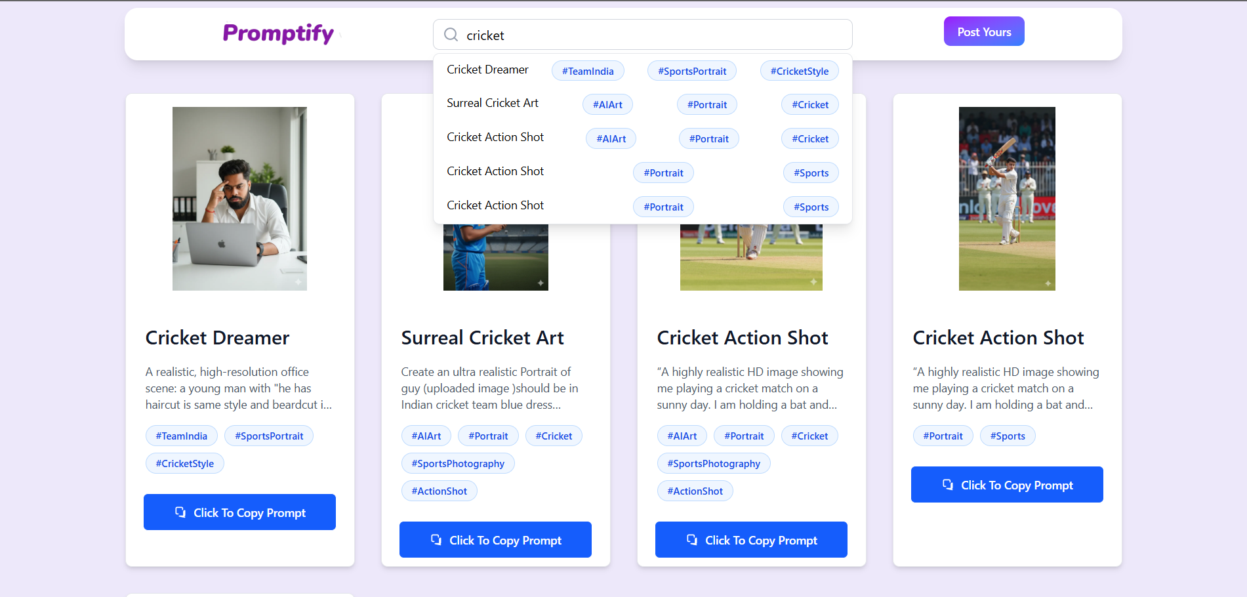This screenshot has height=597, width=1247.
Task: Choose the first Cricket Action Shot suggestion
Action: pyautogui.click(x=495, y=137)
